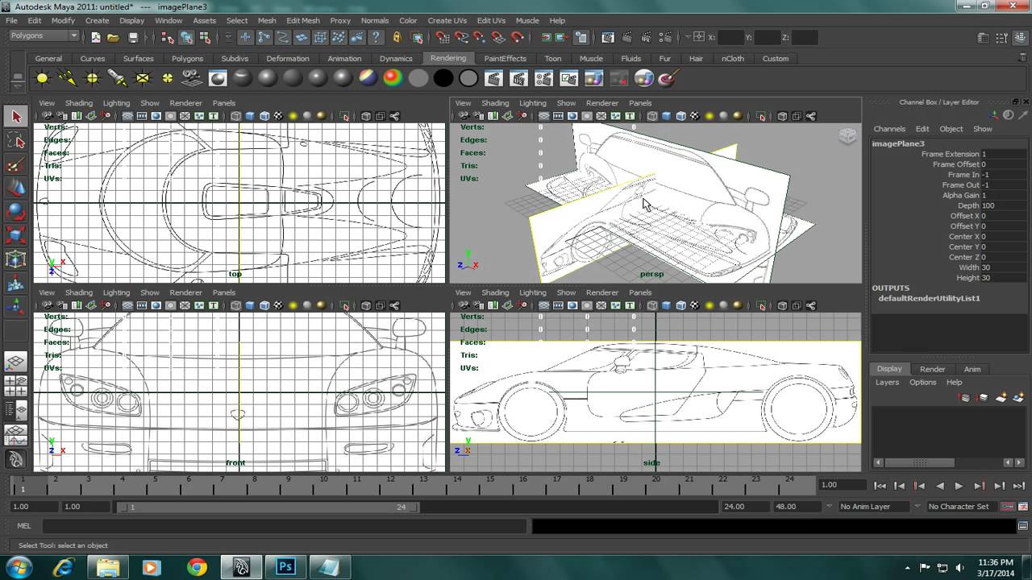Screen dimensions: 1032x580
Task: Open Google Chrome from the taskbar
Action: tap(197, 567)
